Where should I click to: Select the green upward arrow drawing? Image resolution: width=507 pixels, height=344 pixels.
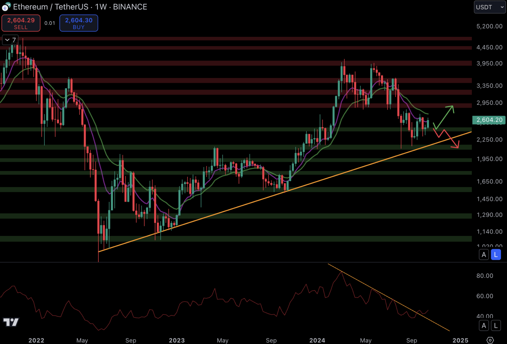444,117
